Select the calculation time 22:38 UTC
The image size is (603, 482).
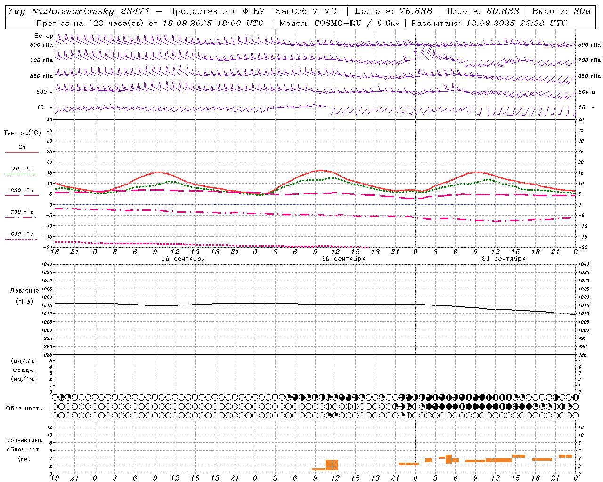(x=544, y=23)
